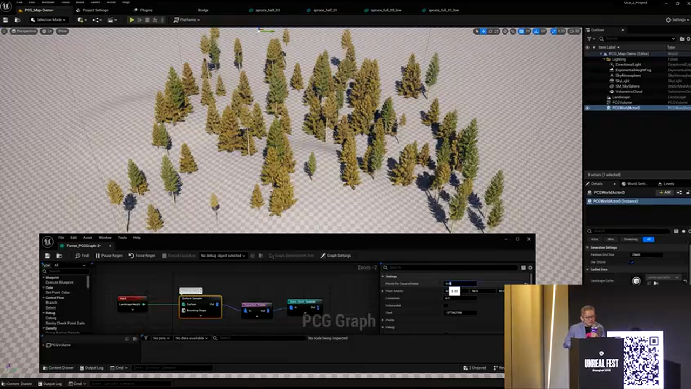
Task: Click the Find button in PCG editor
Action: [x=82, y=256]
